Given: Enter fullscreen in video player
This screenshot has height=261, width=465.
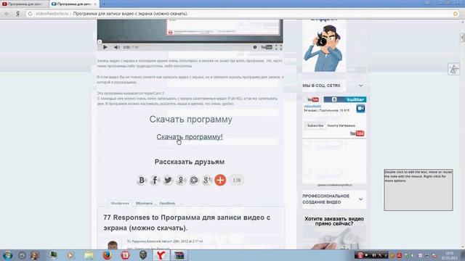Looking at the screenshot, I should (x=278, y=47).
